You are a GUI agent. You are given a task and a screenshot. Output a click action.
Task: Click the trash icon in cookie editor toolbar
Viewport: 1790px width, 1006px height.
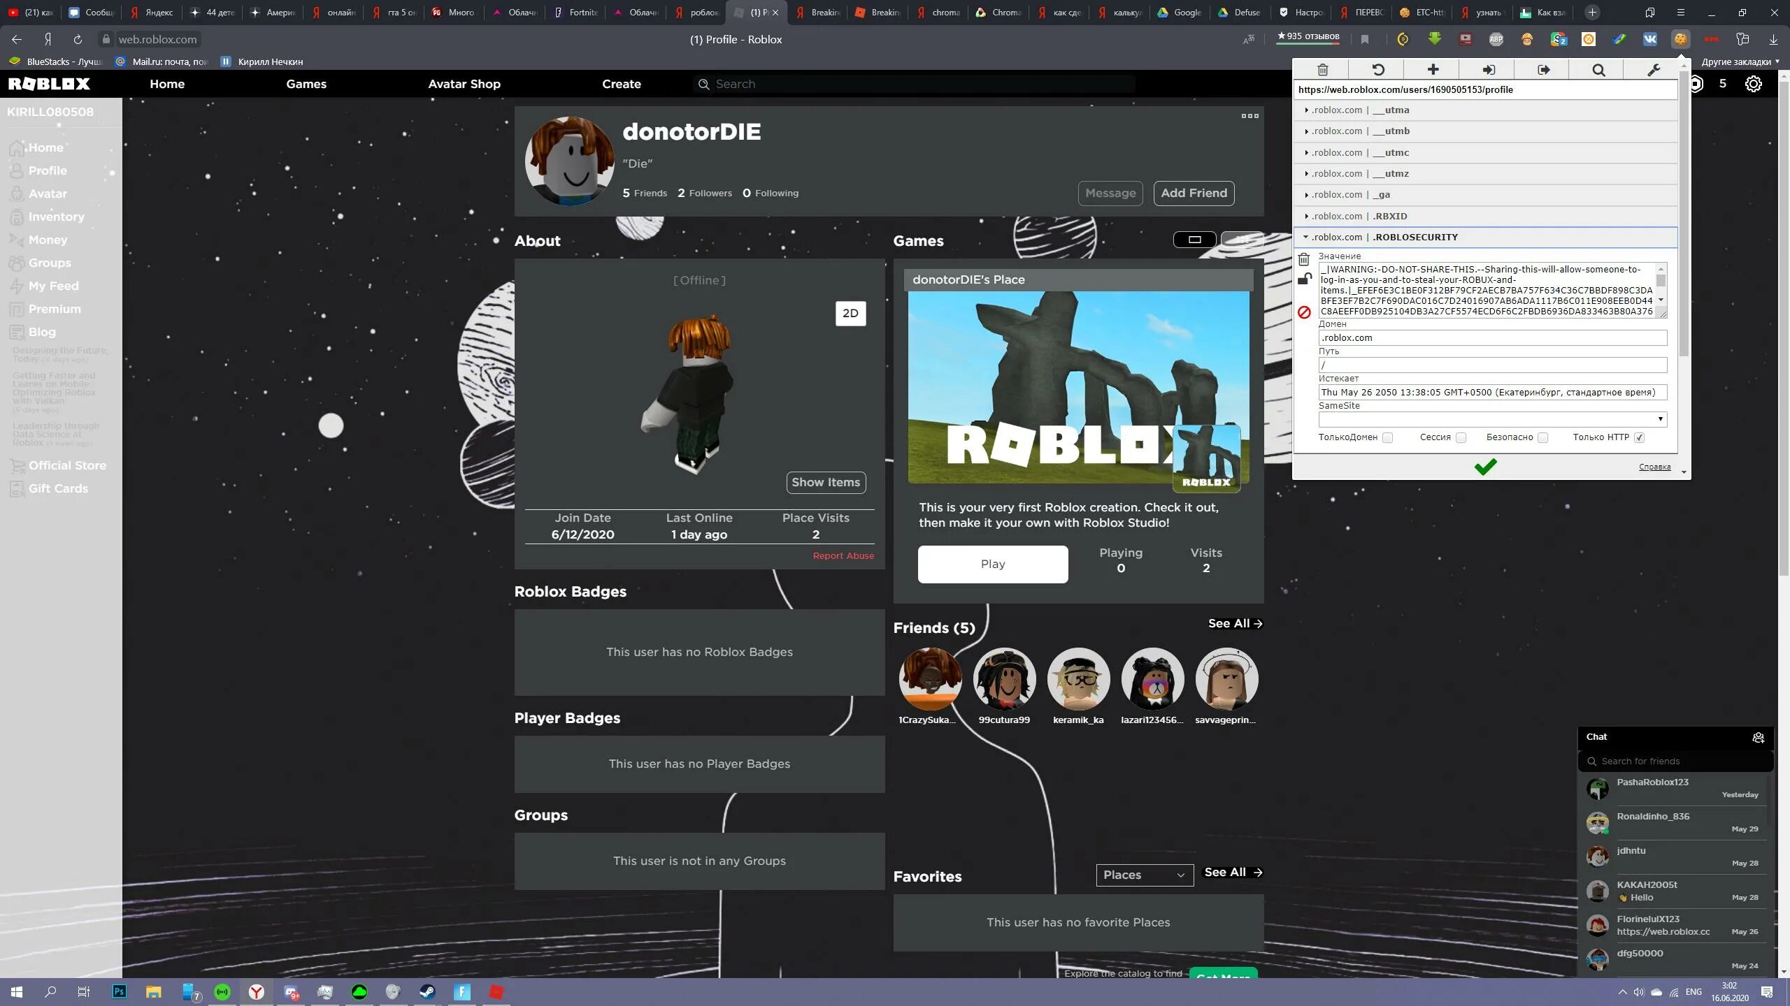point(1322,70)
